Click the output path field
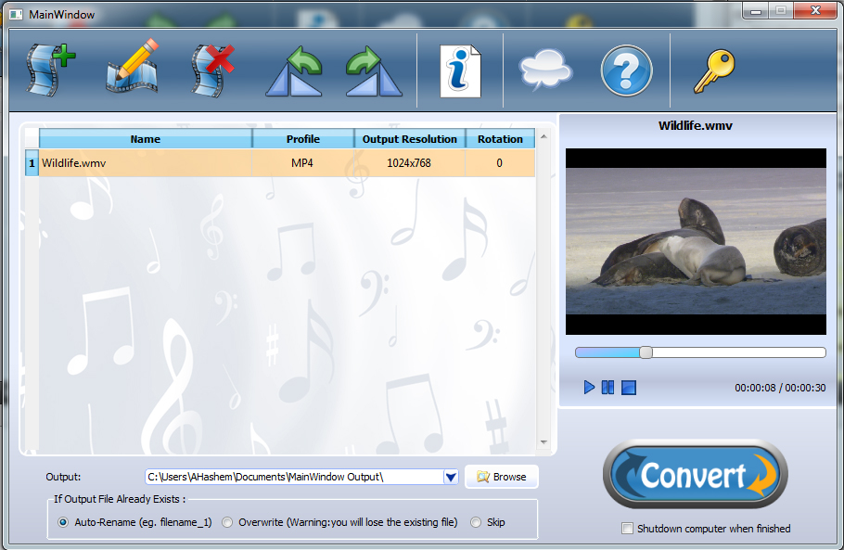844x550 pixels. click(294, 477)
